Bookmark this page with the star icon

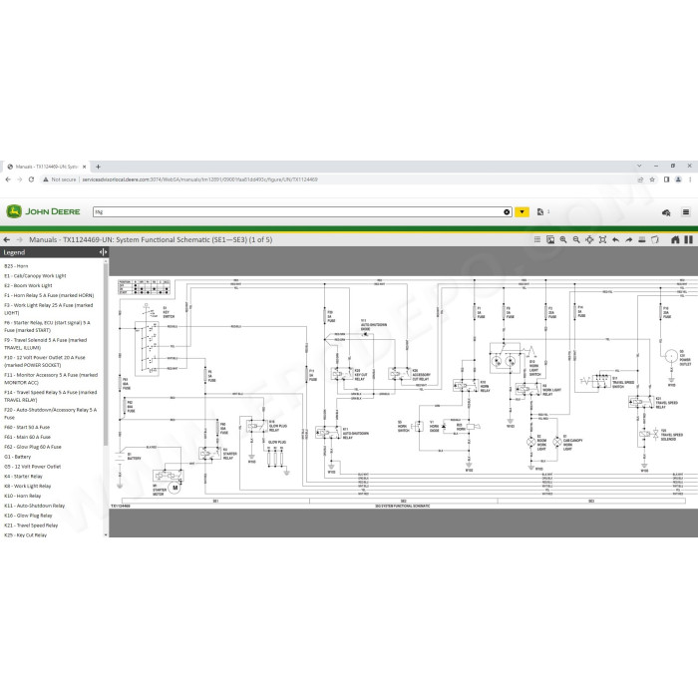pyautogui.click(x=652, y=179)
